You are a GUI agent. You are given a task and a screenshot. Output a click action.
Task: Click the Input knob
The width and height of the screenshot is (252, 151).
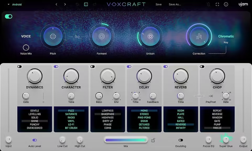(9, 140)
